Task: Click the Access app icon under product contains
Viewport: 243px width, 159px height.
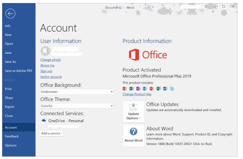Action: click(125, 89)
